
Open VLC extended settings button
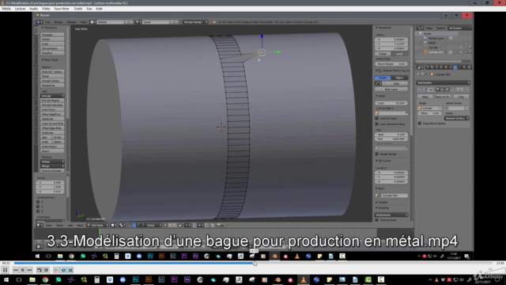(x=46, y=270)
